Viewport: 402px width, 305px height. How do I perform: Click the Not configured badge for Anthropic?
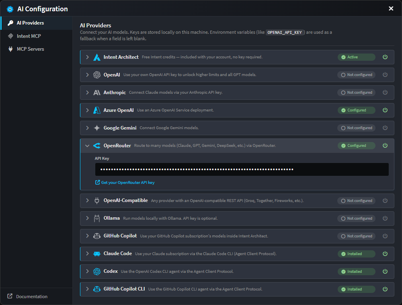[356, 93]
